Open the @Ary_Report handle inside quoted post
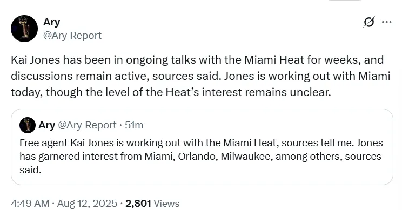The height and width of the screenshot is (210, 402). [87, 125]
